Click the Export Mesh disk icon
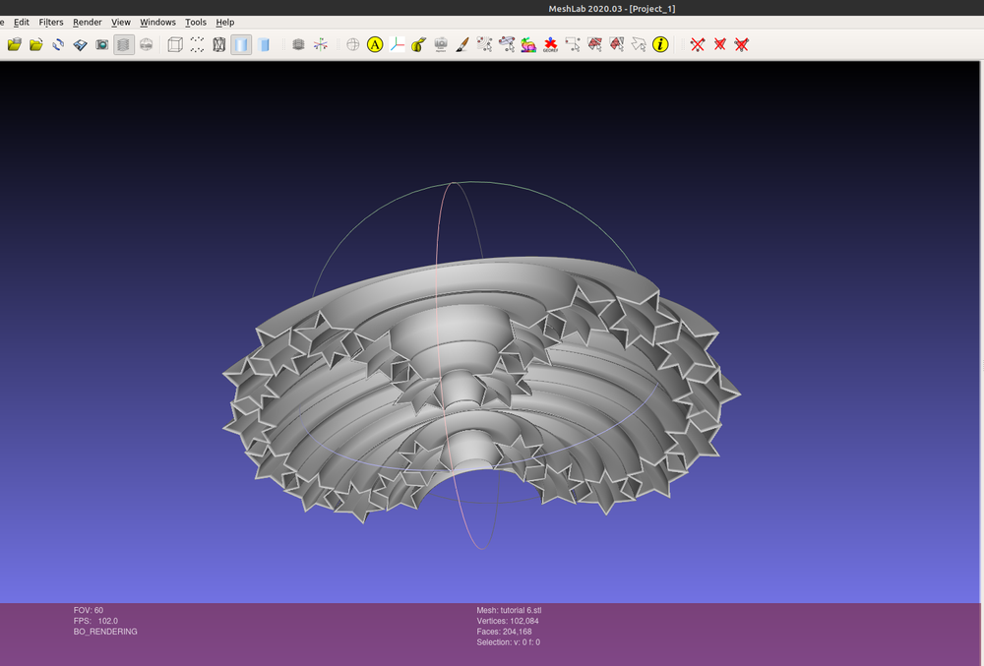The image size is (984, 666). coord(80,44)
